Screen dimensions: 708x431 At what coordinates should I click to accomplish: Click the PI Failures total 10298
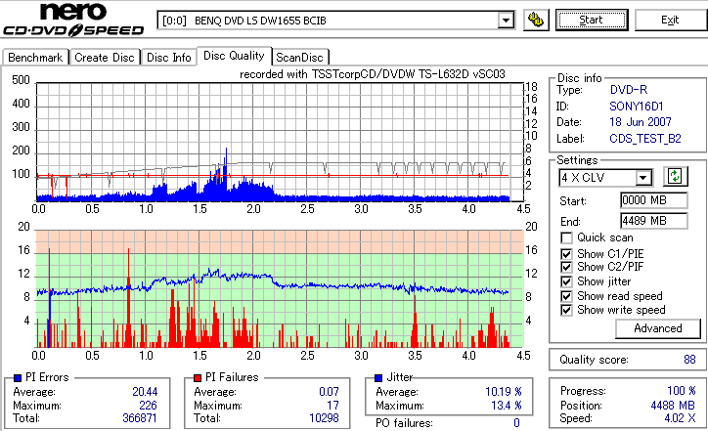[324, 418]
